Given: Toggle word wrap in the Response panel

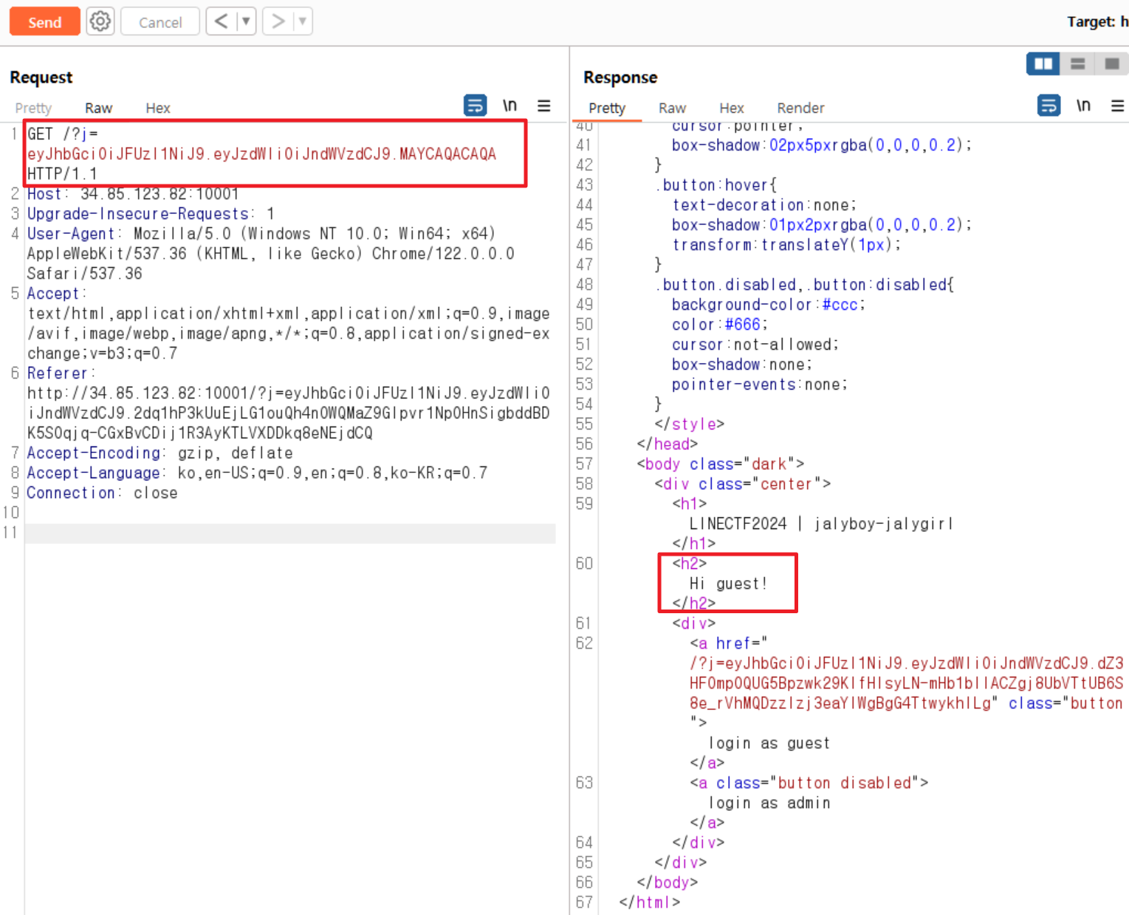Looking at the screenshot, I should (x=1049, y=106).
